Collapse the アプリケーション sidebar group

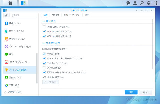pyautogui.click(x=6, y=92)
